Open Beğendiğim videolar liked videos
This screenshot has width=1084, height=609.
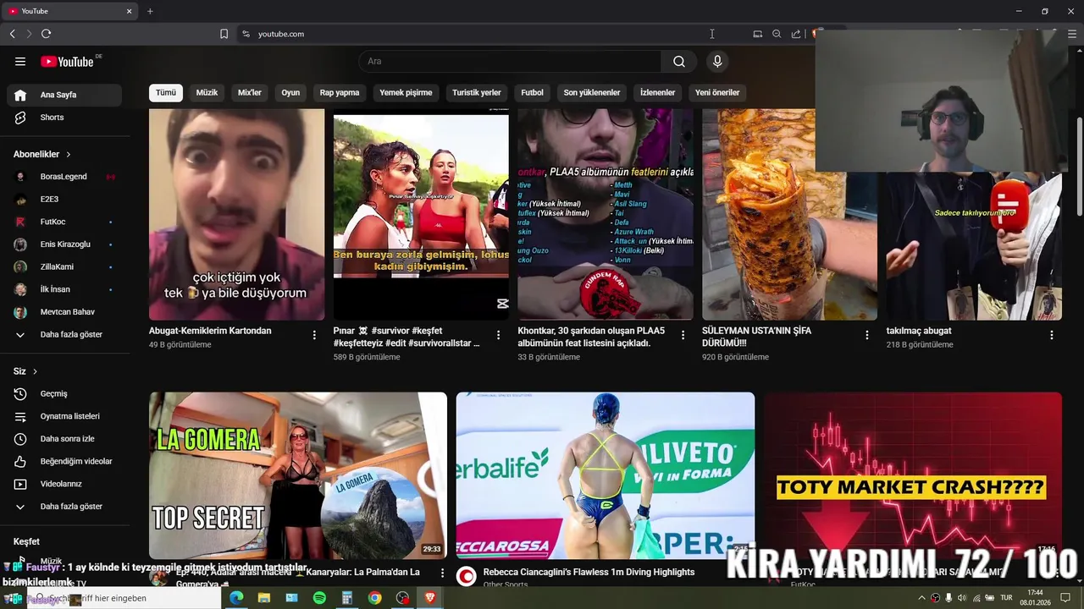64,461
